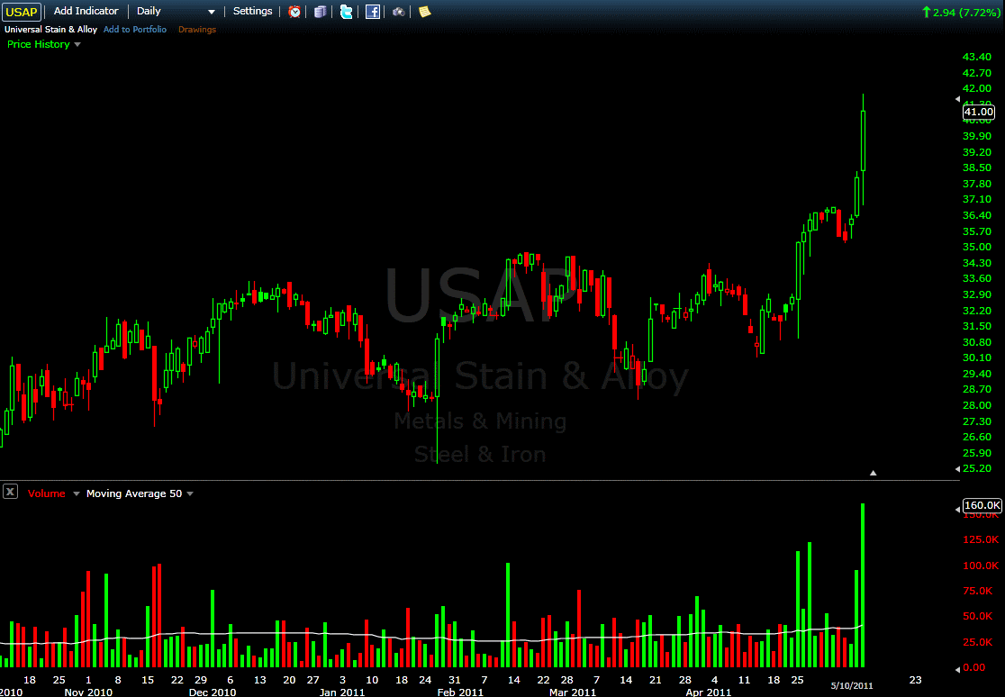Click the white up-triangle marker at chart bottom

[873, 473]
